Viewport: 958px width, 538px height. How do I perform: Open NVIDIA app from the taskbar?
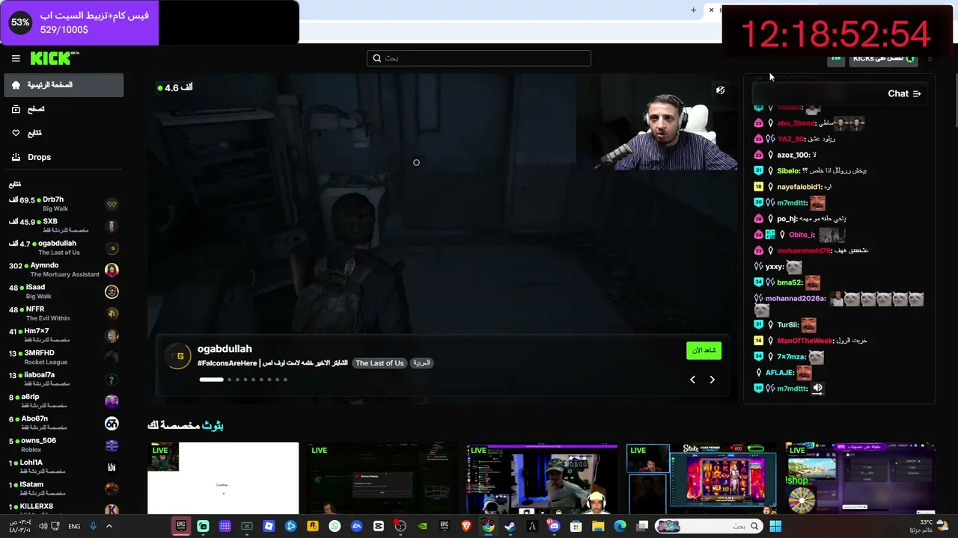pyautogui.click(x=422, y=526)
